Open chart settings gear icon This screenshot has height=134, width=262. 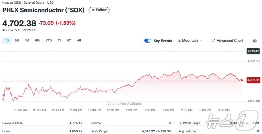(255, 41)
